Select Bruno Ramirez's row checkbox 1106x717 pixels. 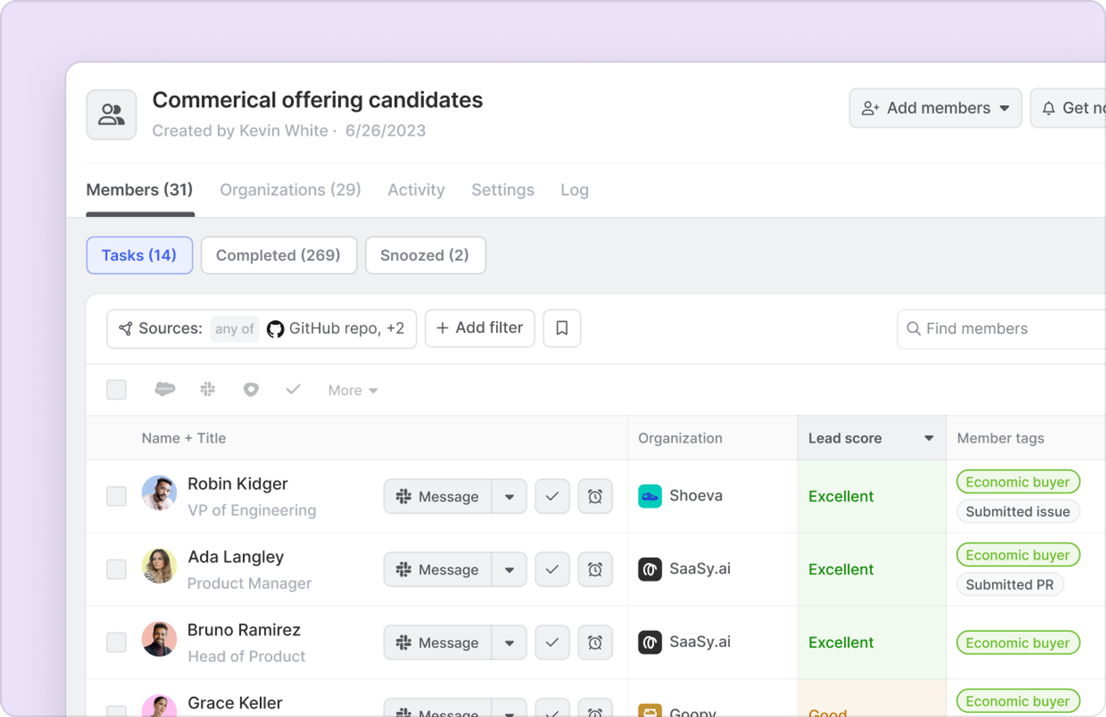coord(116,642)
